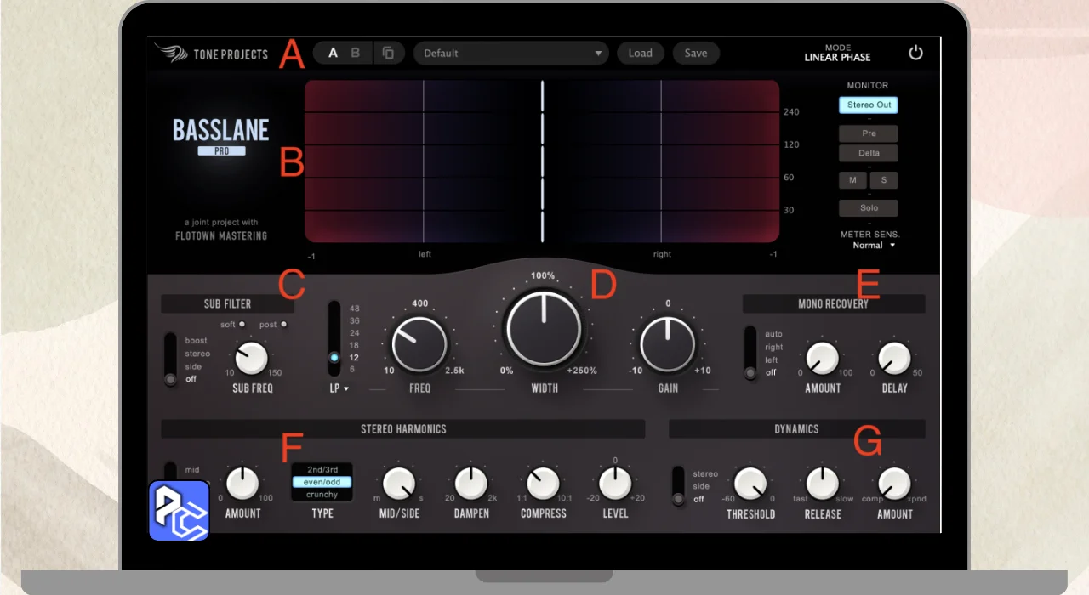Viewport: 1089px width, 595px height.
Task: Click the RELEASE knob
Action: (x=822, y=483)
